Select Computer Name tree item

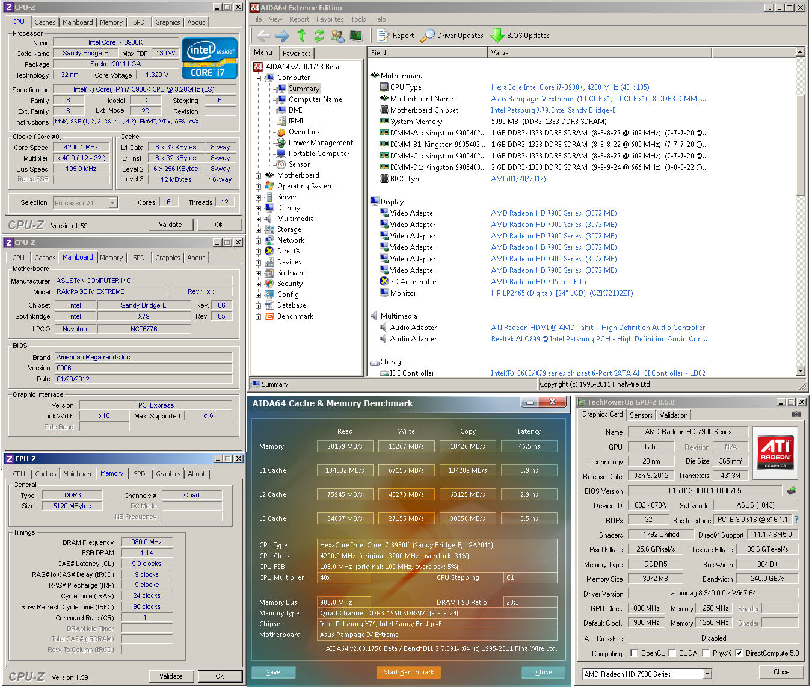click(315, 99)
